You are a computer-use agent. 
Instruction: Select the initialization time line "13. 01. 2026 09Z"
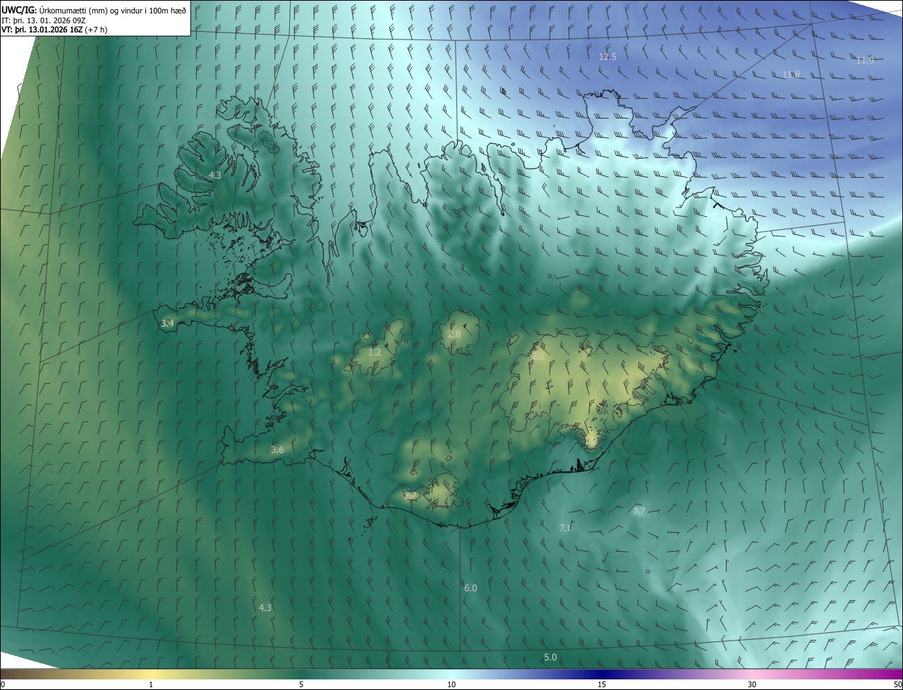tap(55, 20)
